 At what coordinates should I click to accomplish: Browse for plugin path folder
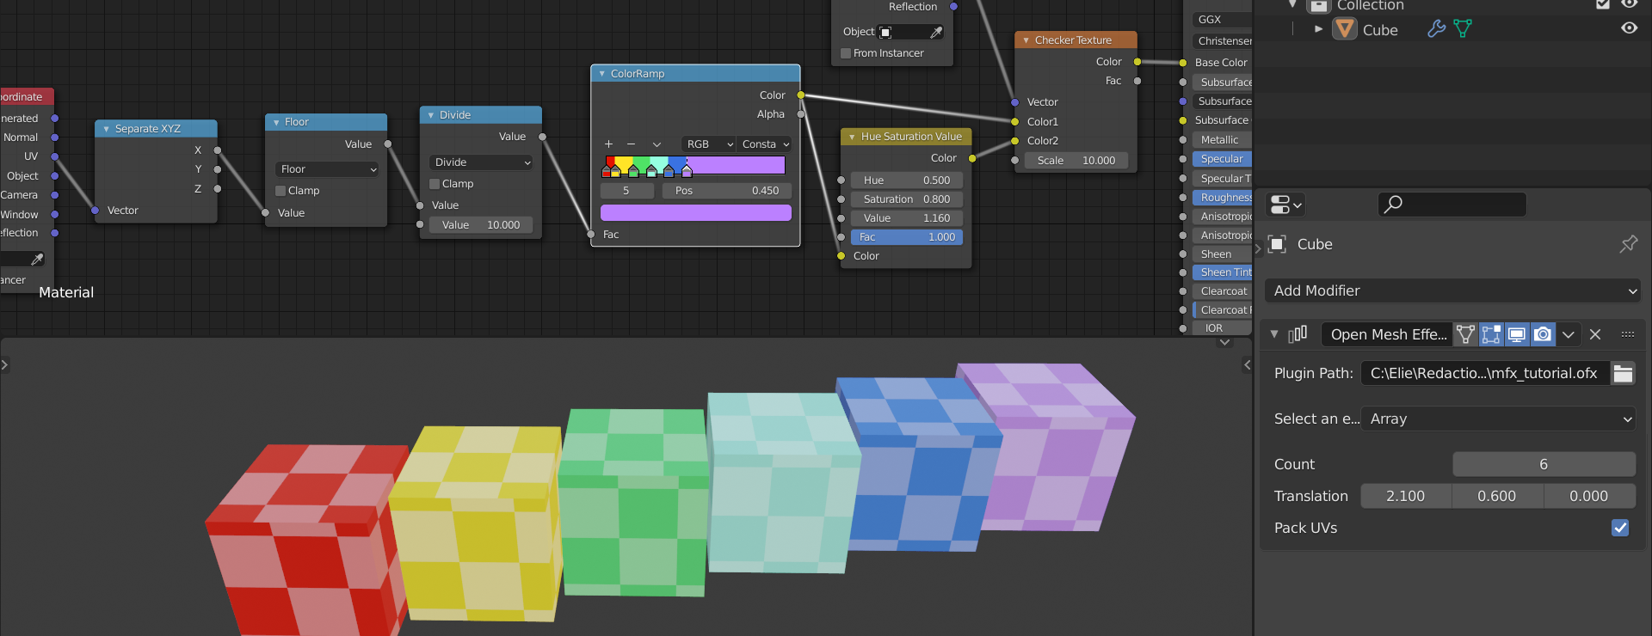1623,373
